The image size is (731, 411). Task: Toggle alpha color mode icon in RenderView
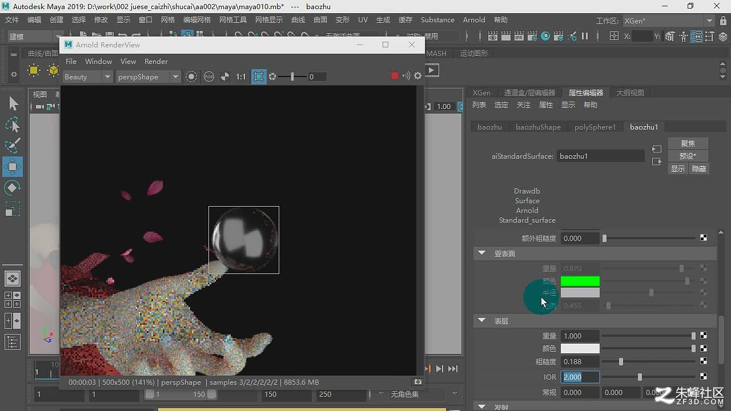225,76
